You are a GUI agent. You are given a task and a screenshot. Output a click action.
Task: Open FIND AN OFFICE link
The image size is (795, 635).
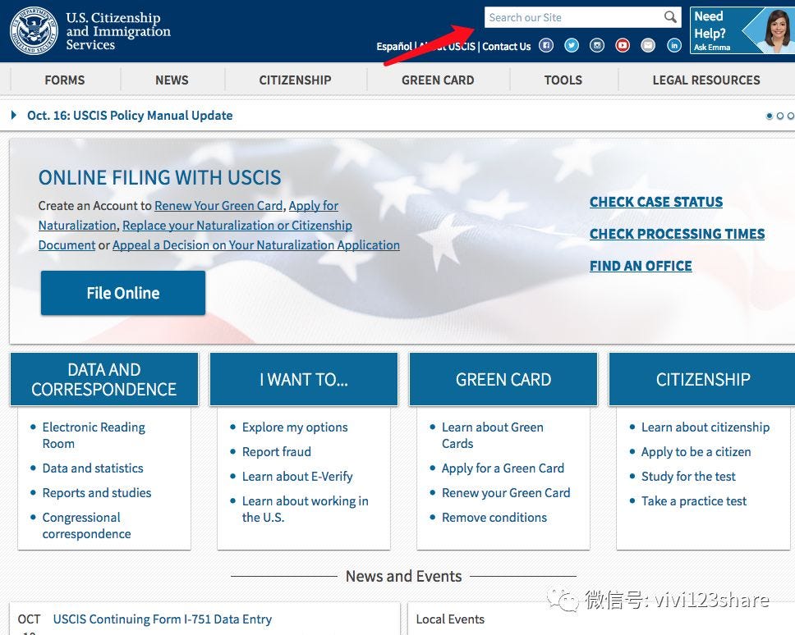click(x=641, y=266)
